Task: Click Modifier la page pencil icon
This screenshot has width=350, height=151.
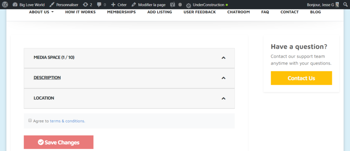Action: click(134, 5)
